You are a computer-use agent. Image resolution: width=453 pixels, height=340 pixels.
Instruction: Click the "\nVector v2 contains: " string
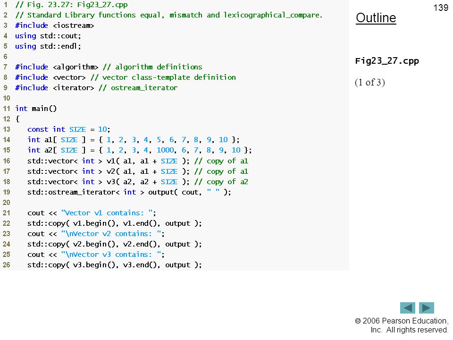click(x=111, y=234)
